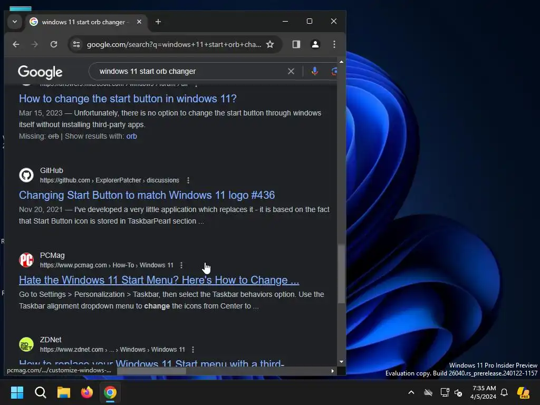Click the PCMag favicon in results
Image resolution: width=540 pixels, height=405 pixels.
pos(26,260)
